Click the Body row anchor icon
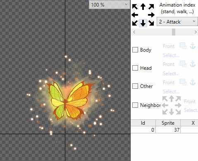 [x=193, y=46]
